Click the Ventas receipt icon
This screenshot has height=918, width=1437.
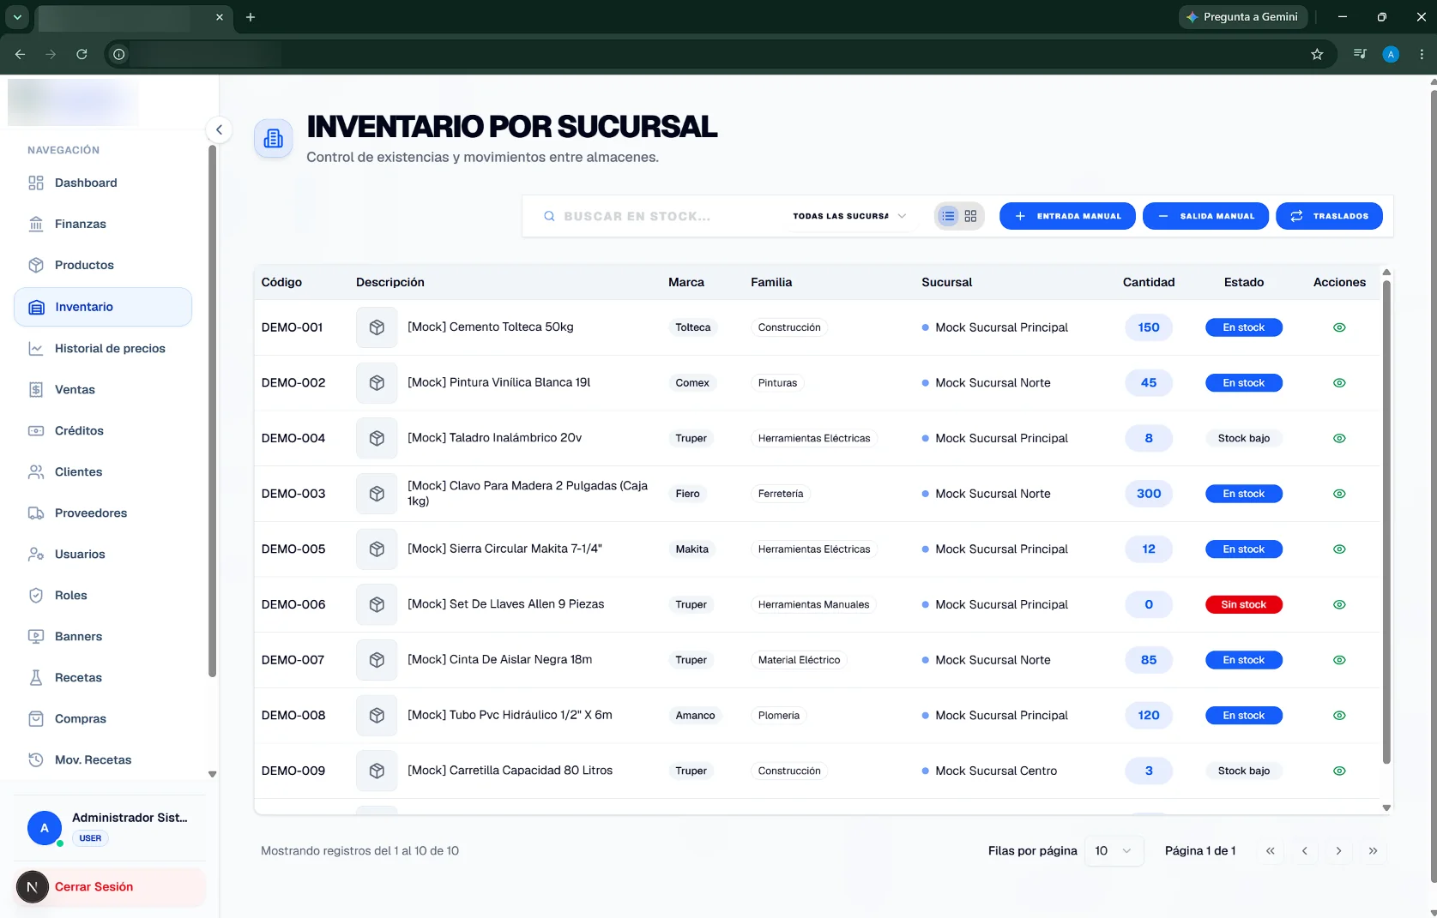pos(36,389)
